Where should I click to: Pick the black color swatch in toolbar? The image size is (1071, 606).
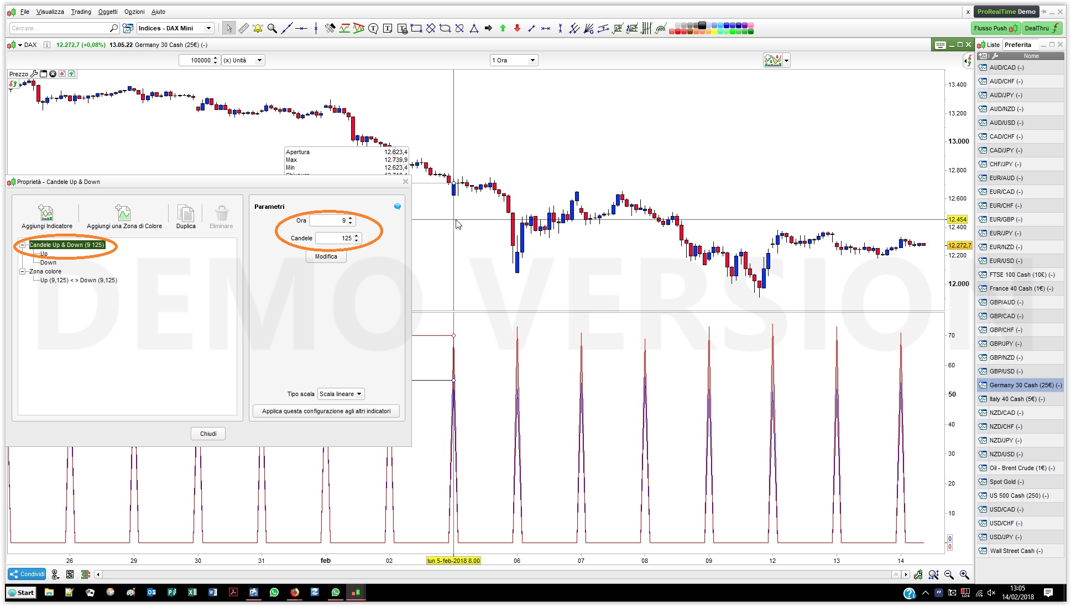[x=702, y=25]
